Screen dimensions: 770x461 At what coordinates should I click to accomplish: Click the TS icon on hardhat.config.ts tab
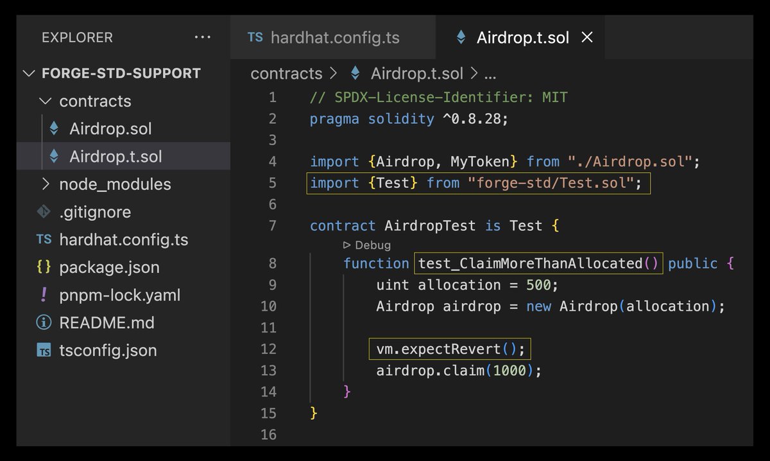[x=255, y=37]
